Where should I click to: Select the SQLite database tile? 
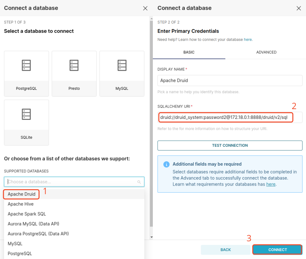pyautogui.click(x=26, y=122)
